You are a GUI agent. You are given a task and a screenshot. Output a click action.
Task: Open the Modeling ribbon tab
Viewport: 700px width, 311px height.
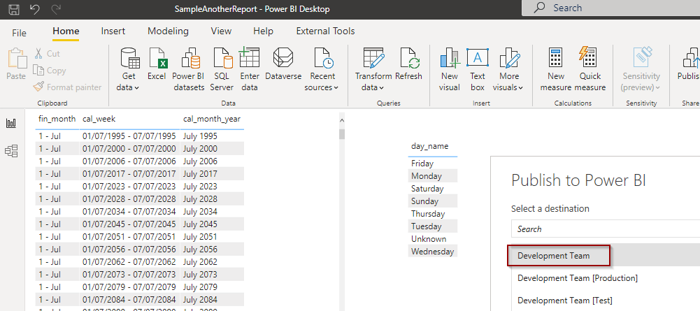click(169, 31)
